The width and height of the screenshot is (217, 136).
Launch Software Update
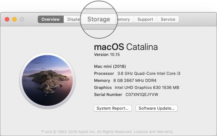(157, 108)
